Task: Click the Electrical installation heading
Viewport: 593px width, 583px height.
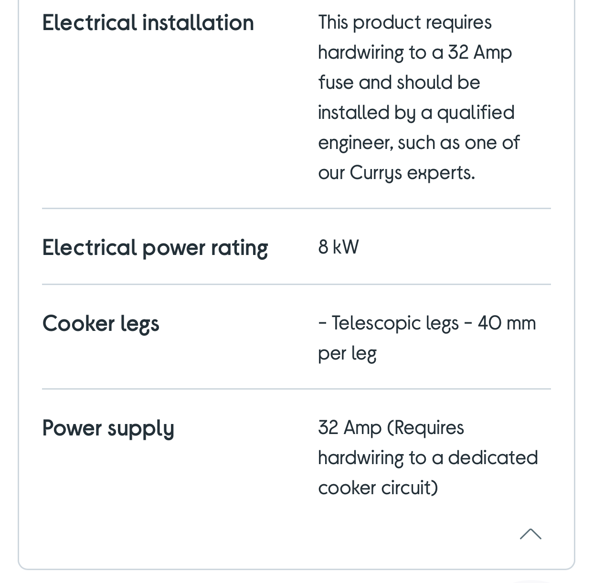Action: (148, 23)
